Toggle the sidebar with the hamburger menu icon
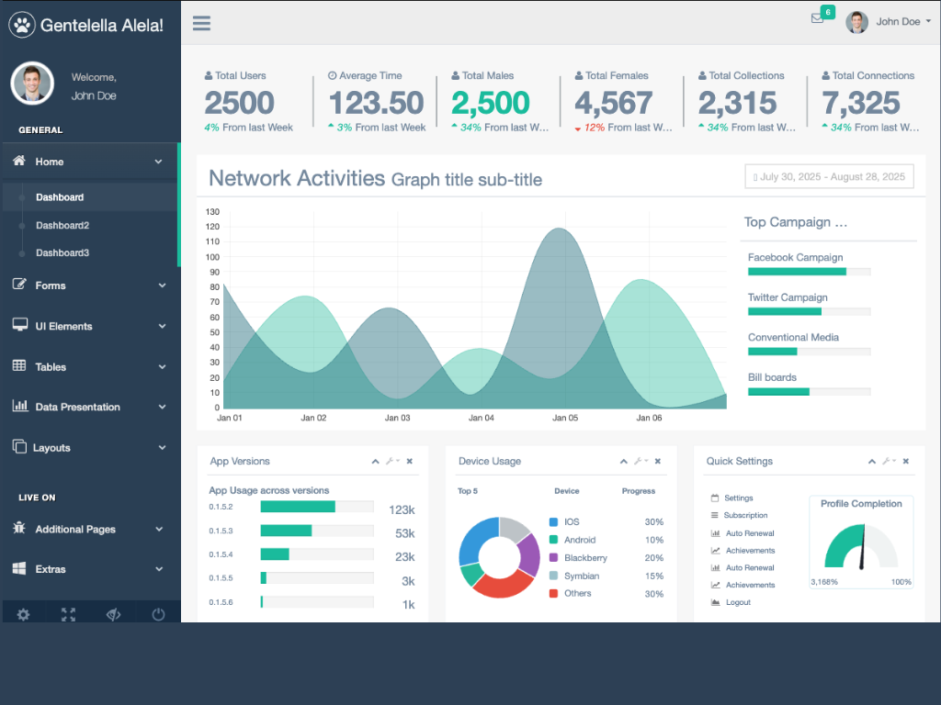The width and height of the screenshot is (941, 705). (x=201, y=23)
